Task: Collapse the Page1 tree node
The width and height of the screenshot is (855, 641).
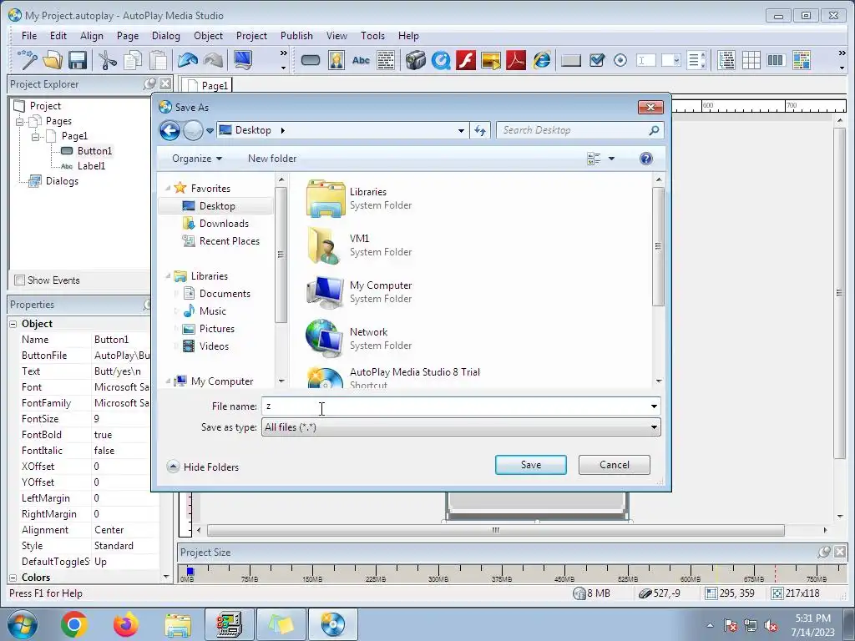Action: pyautogui.click(x=35, y=137)
